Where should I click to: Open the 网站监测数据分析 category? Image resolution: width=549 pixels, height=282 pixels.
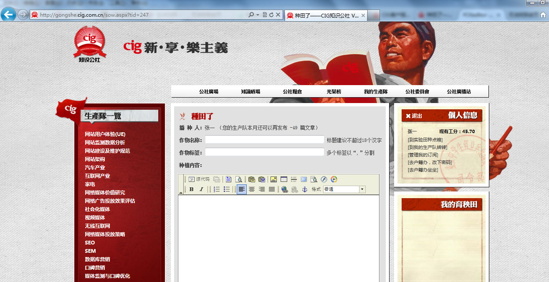pos(105,142)
